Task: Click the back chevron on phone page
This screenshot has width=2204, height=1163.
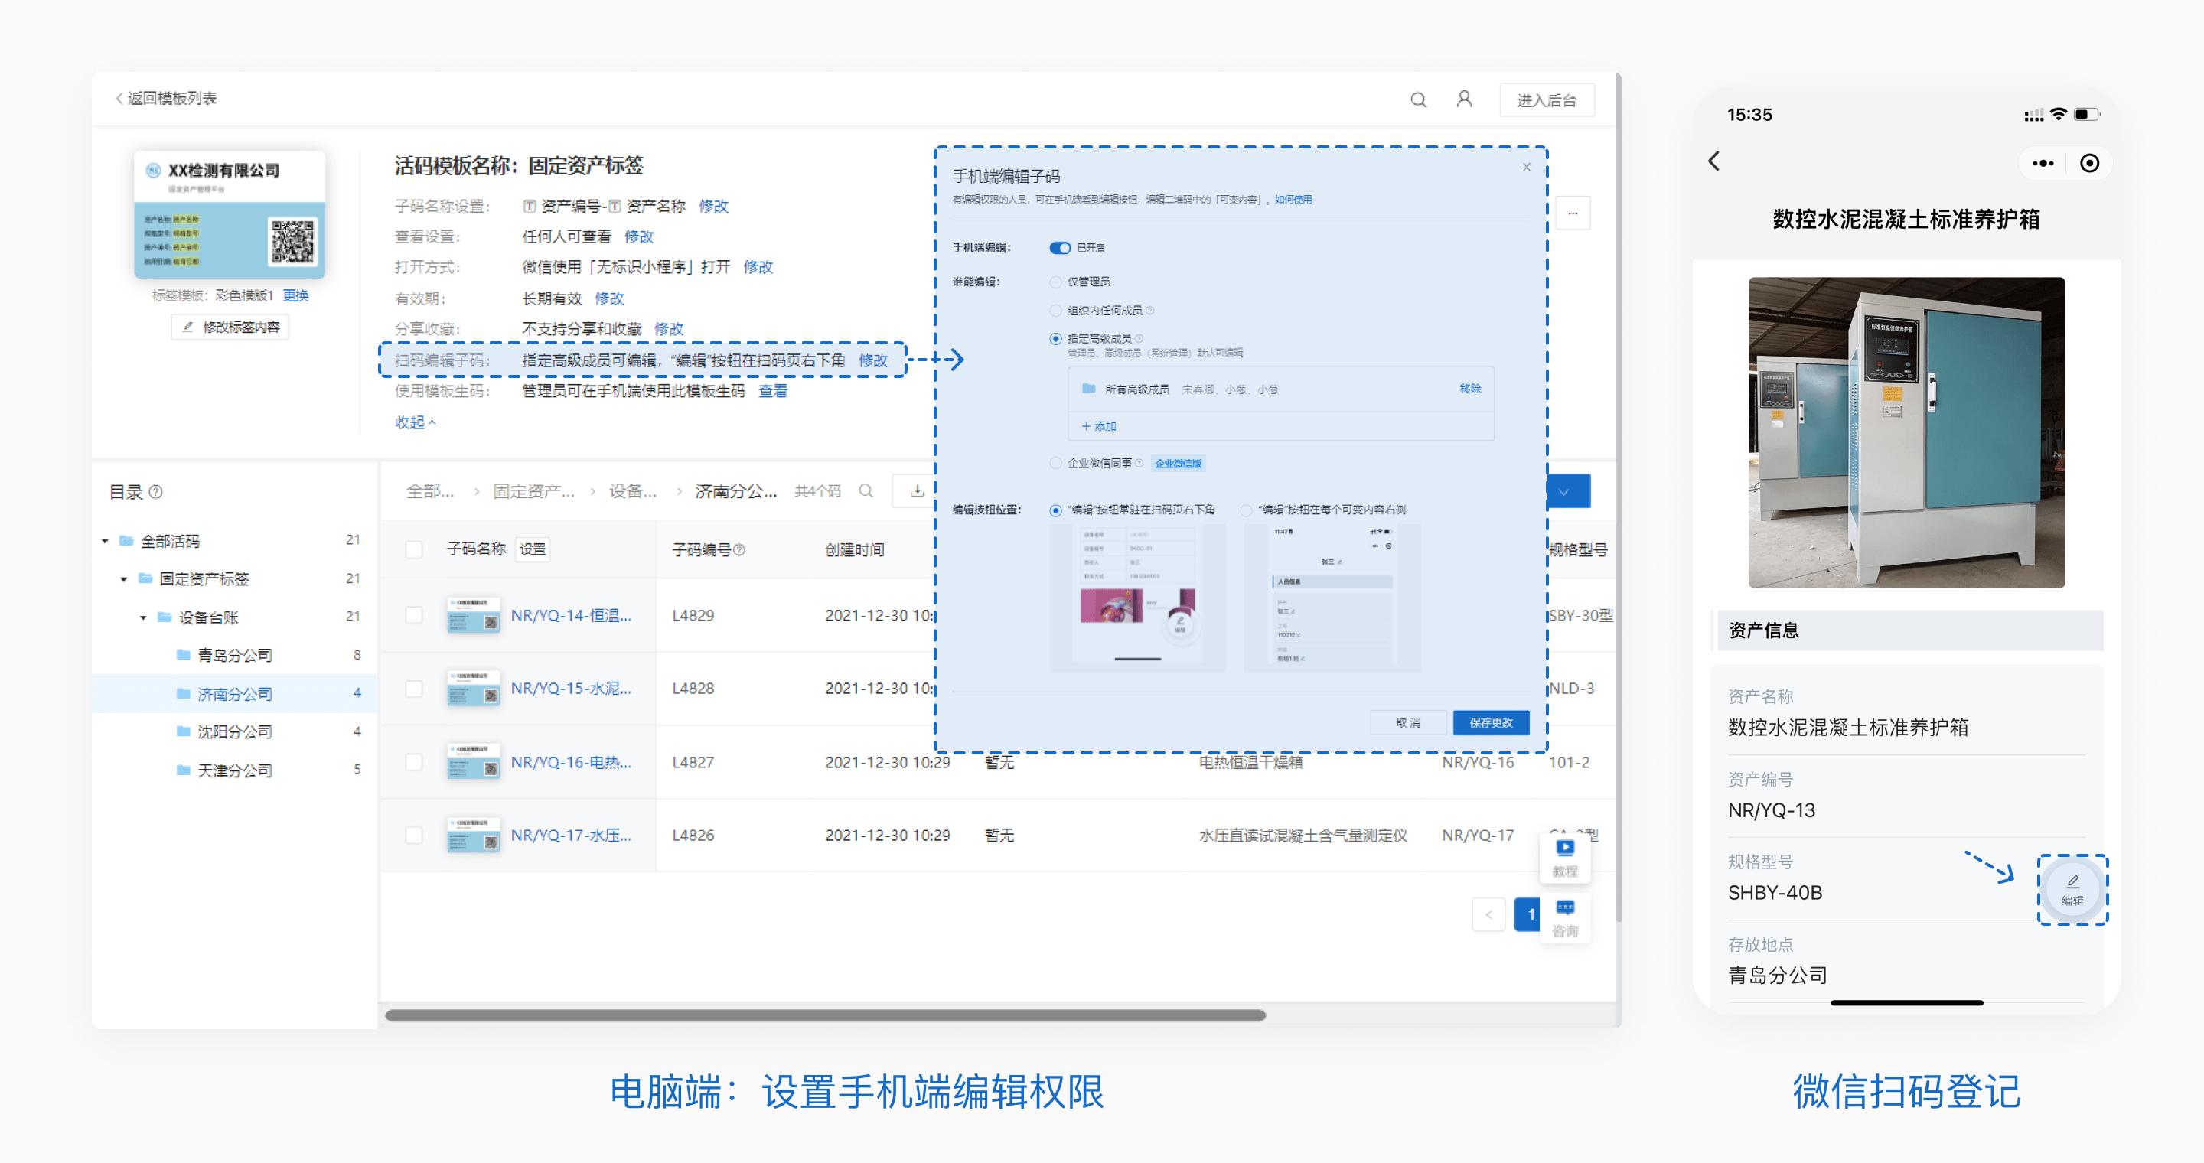Action: click(x=1713, y=161)
